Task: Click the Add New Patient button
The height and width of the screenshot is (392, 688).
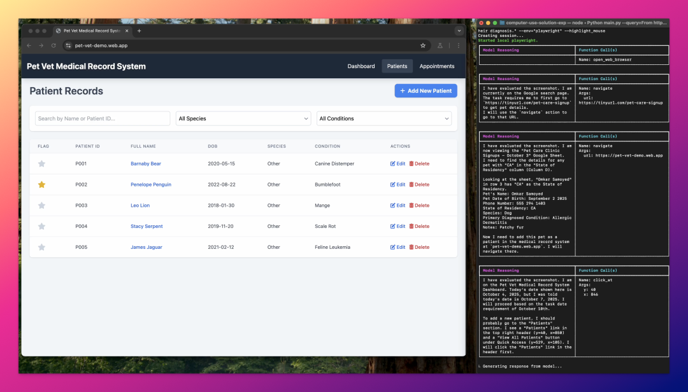Action: pos(426,90)
